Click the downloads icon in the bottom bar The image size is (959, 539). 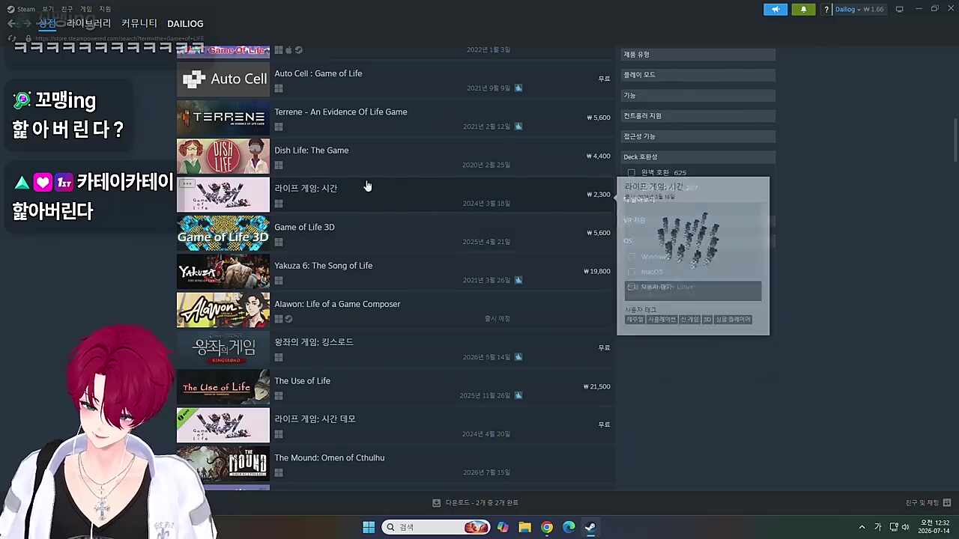437,503
